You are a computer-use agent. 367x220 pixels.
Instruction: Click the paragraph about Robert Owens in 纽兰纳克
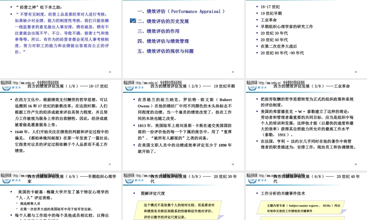click(185, 109)
